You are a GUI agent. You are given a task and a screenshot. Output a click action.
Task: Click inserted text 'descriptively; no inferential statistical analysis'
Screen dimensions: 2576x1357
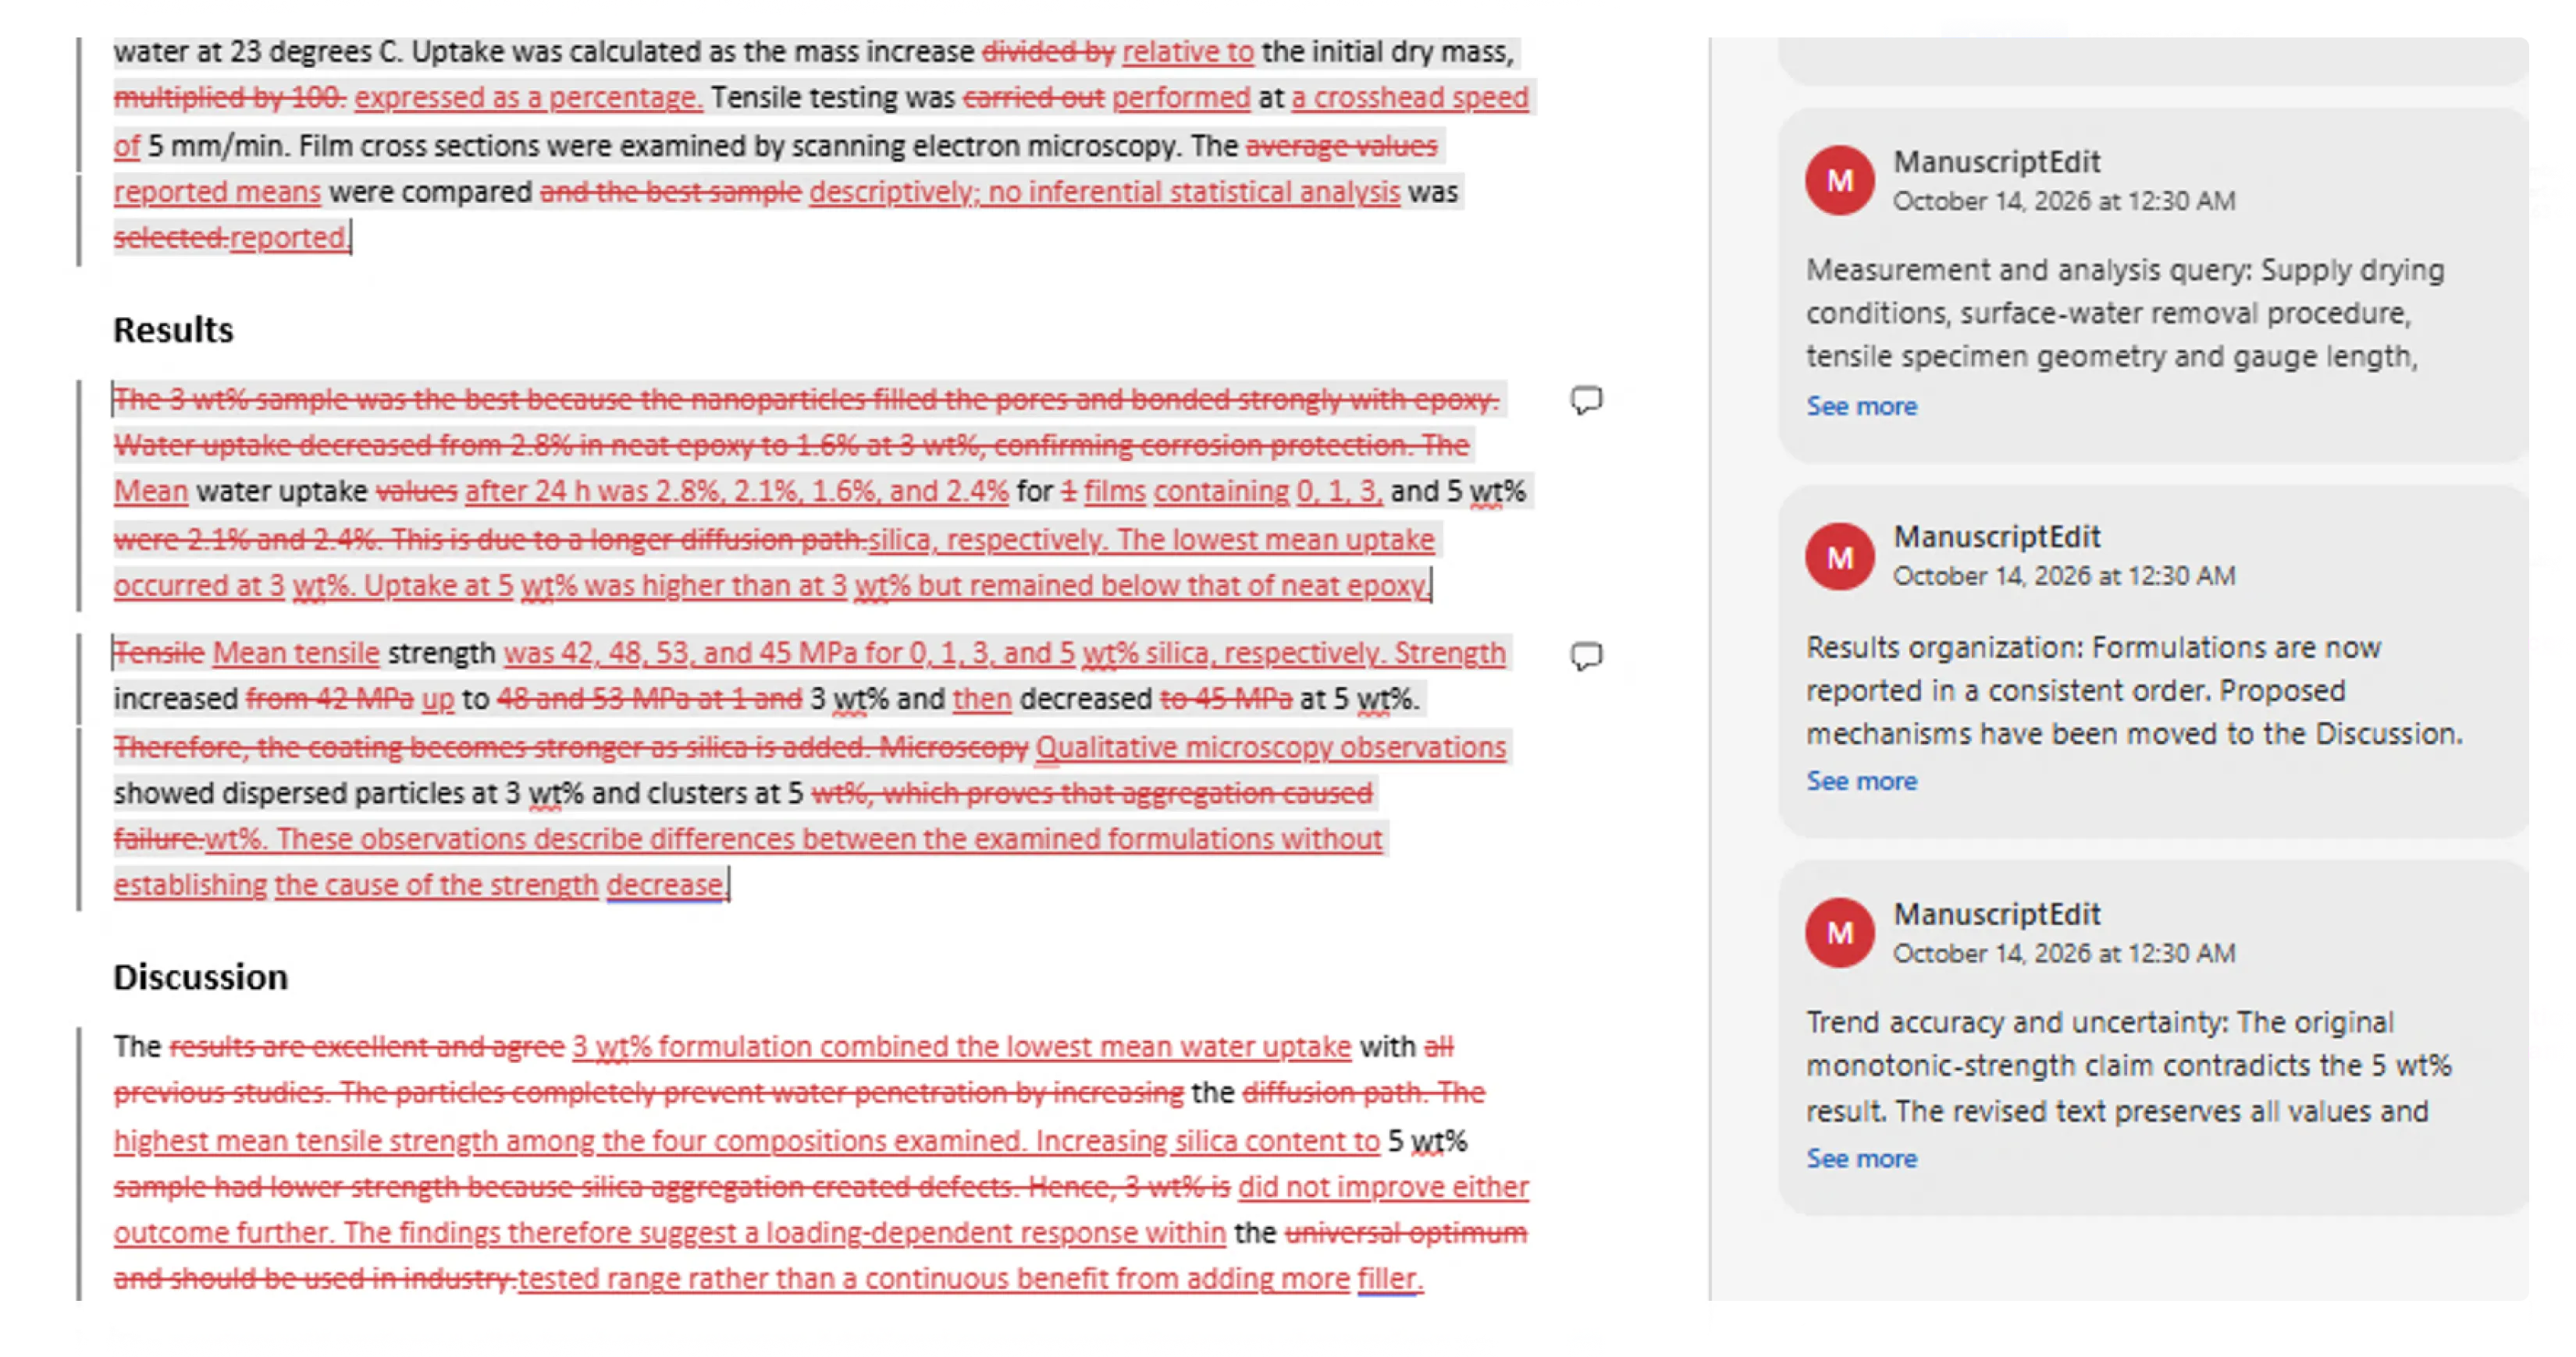pos(1104,192)
